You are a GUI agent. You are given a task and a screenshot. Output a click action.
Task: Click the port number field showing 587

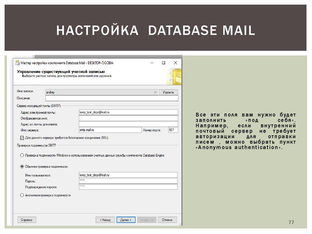(173, 130)
